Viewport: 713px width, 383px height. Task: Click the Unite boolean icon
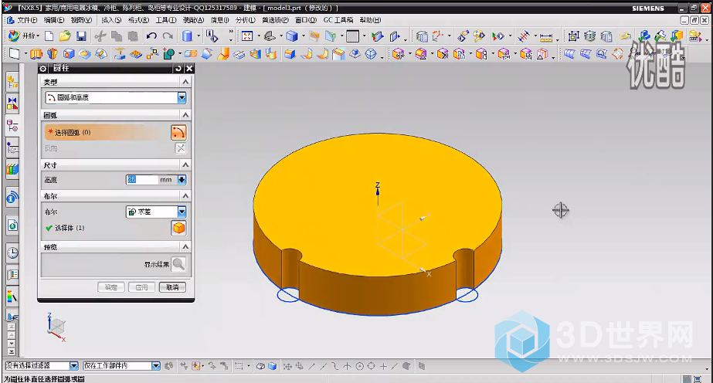[x=168, y=54]
